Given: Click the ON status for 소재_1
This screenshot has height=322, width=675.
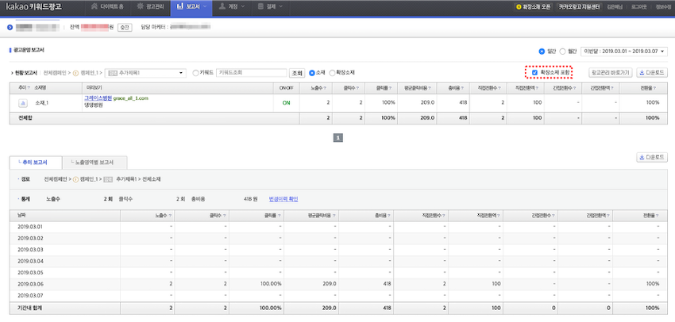Looking at the screenshot, I should (x=286, y=103).
